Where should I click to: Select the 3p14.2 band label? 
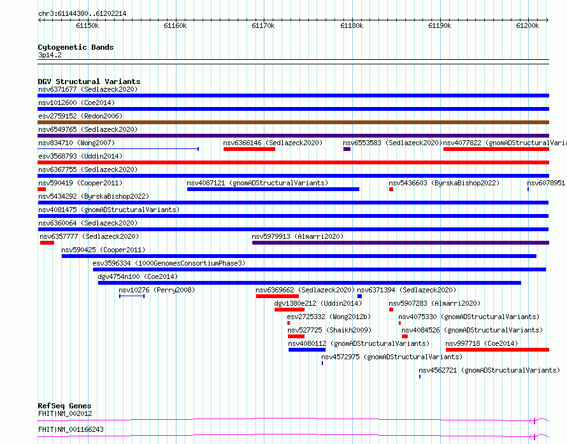(x=50, y=55)
